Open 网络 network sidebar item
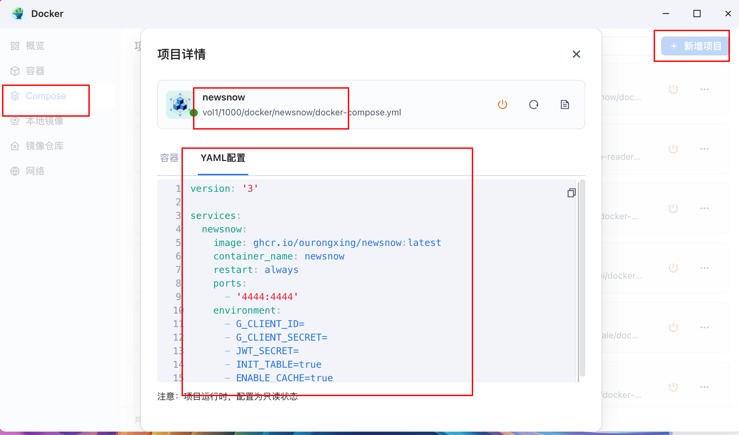Screen dimensions: 739x435 pos(28,171)
